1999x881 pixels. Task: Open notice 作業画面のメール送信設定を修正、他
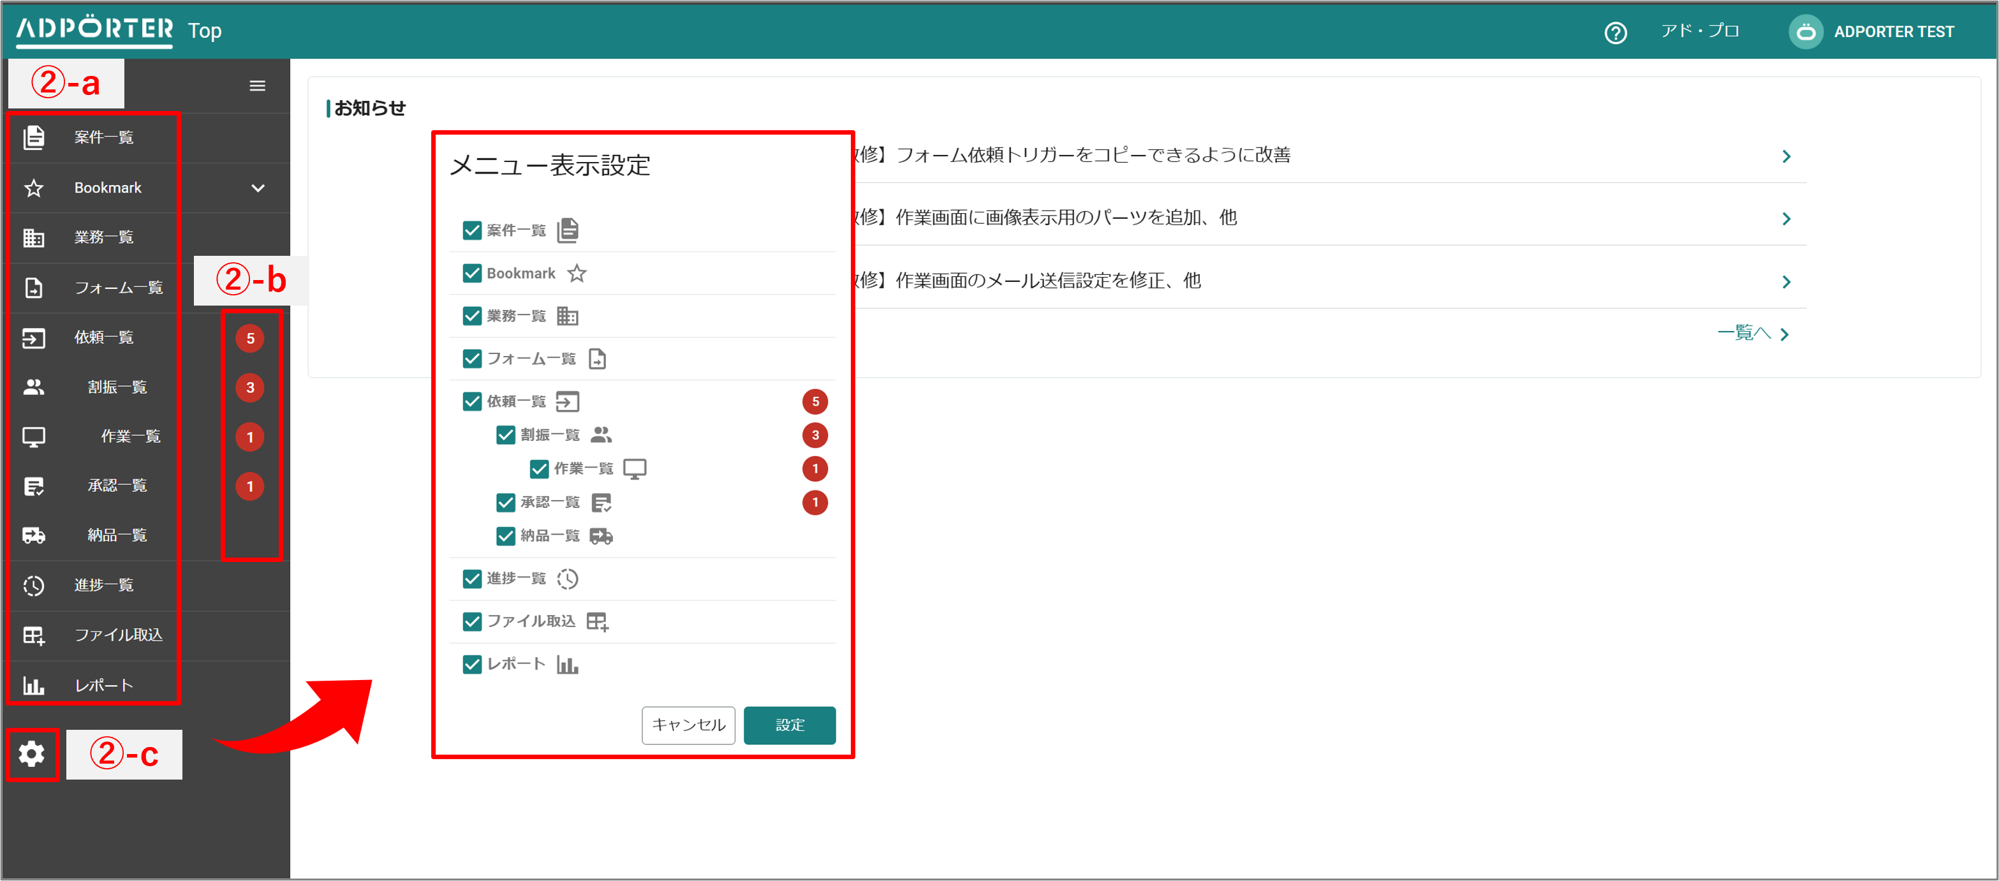click(1047, 281)
